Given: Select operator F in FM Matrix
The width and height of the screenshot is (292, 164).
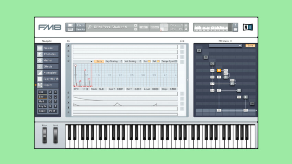Looking at the screenshot, I should click(x=232, y=84).
